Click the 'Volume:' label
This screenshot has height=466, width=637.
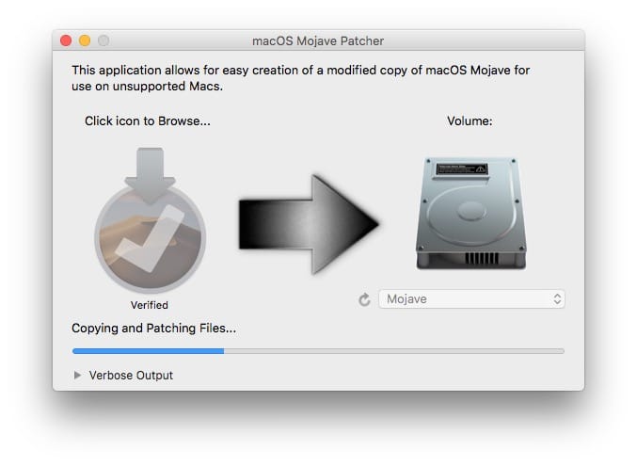(x=470, y=121)
